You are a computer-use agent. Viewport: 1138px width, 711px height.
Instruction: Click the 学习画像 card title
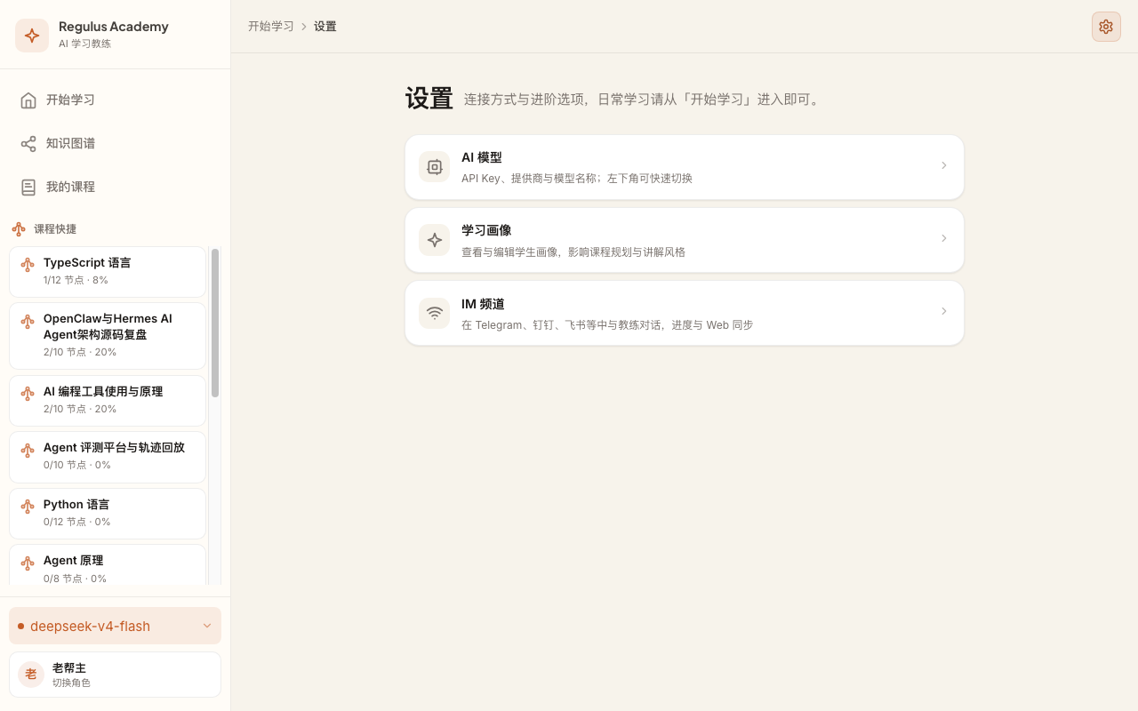[486, 230]
